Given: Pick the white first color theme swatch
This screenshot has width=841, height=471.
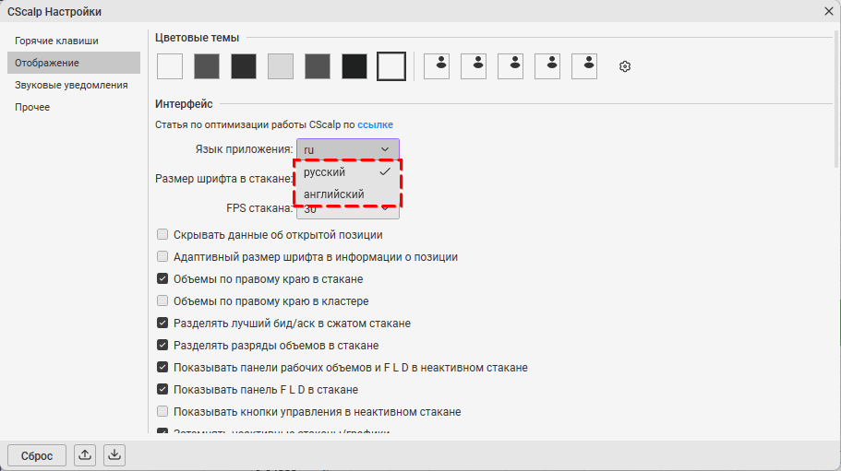Looking at the screenshot, I should 170,65.
